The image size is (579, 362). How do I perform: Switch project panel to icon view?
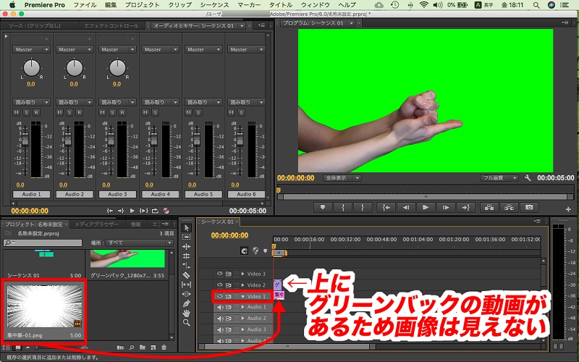point(17,348)
